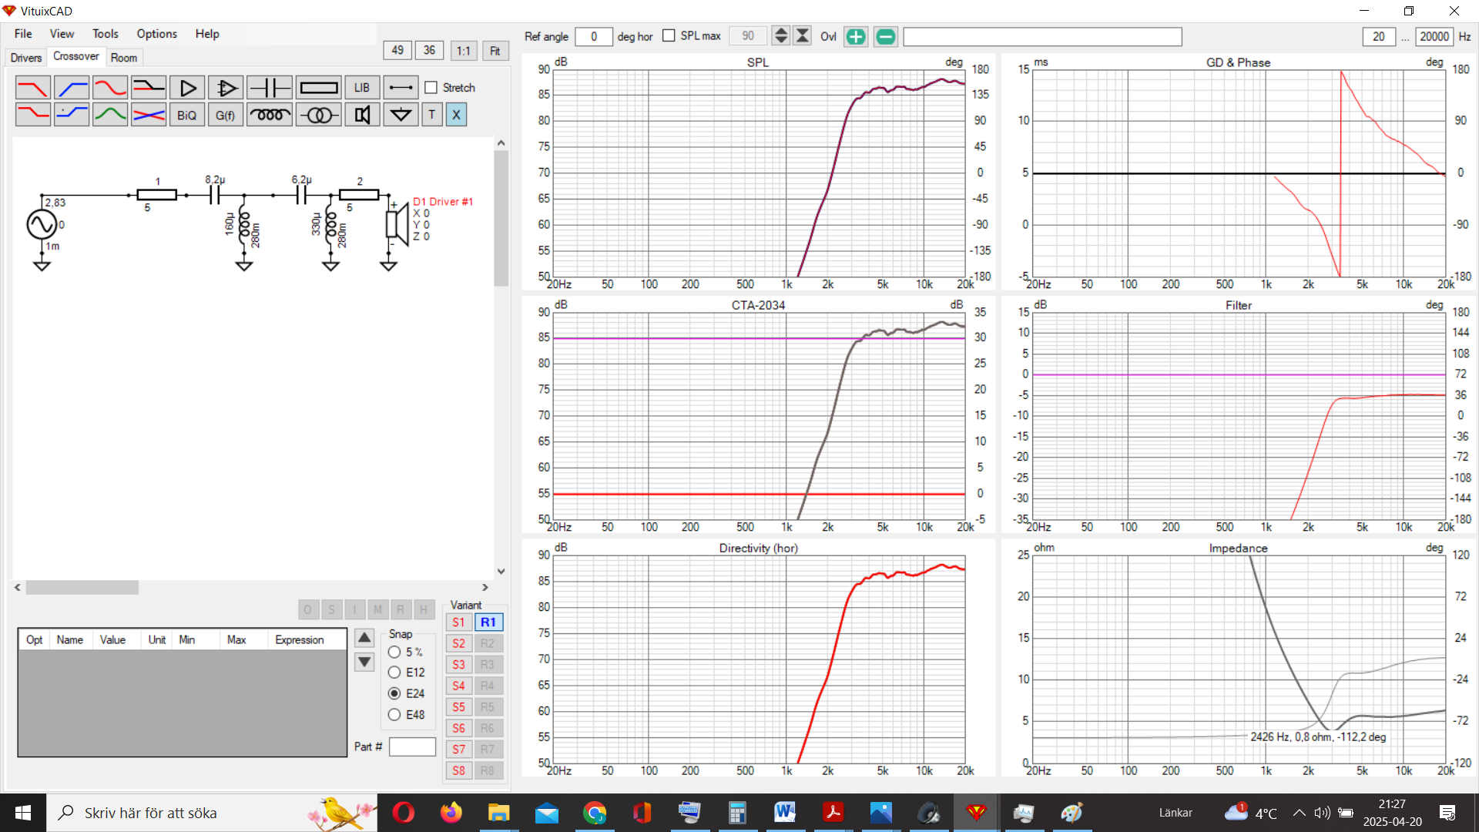Add an inductor coil component
Viewport: 1479px width, 832px height.
[270, 115]
